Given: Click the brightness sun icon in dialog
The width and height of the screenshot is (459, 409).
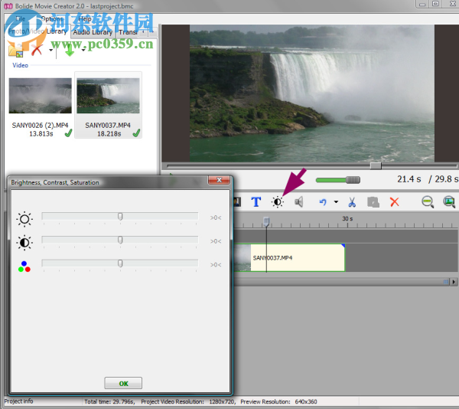Looking at the screenshot, I should (24, 219).
